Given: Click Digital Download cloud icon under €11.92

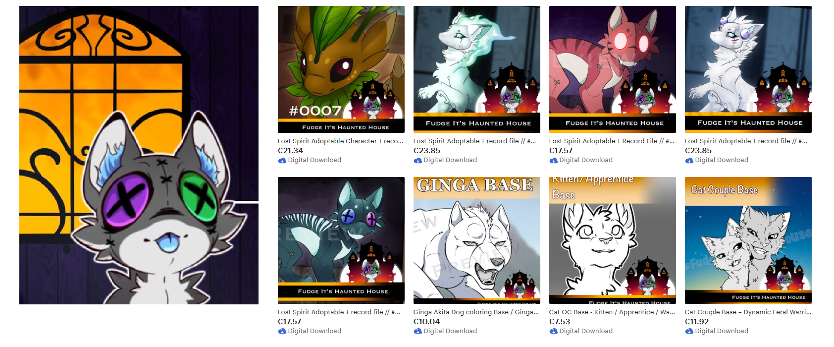Looking at the screenshot, I should pos(689,331).
